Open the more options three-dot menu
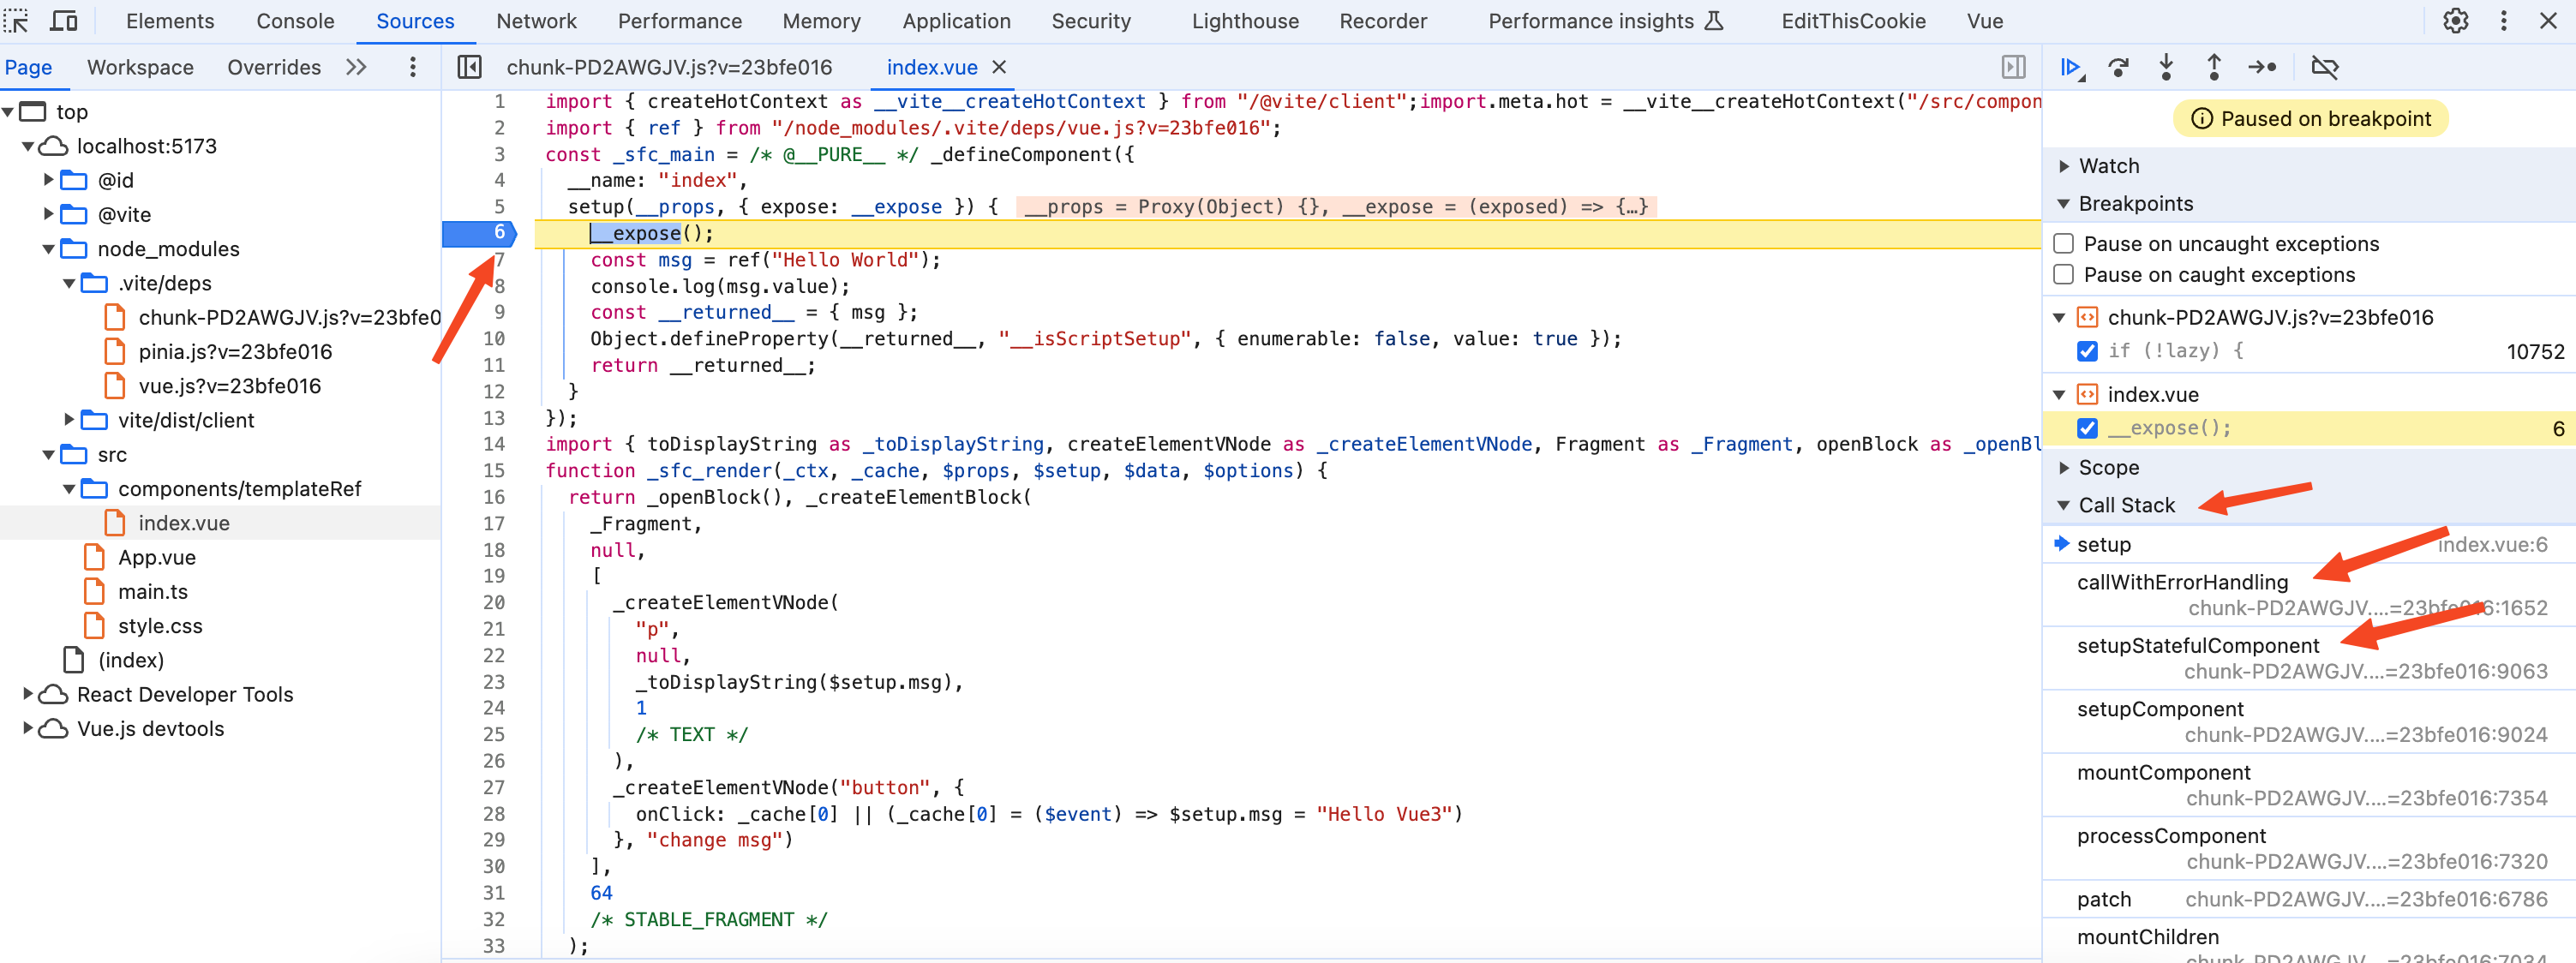Screen dimensions: 2576x963 click(2503, 20)
